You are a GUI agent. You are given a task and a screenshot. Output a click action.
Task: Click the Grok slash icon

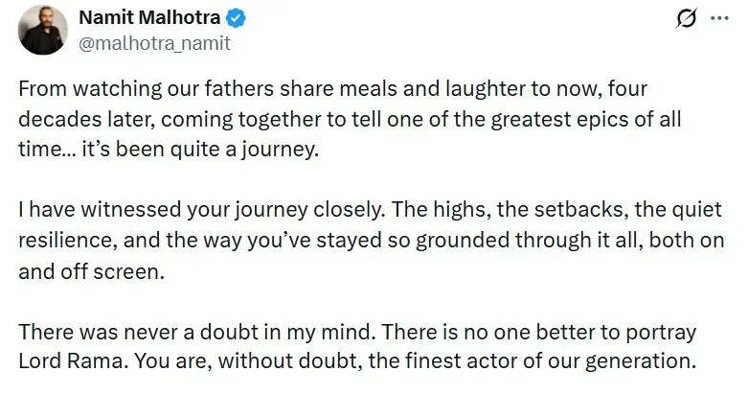pyautogui.click(x=686, y=18)
